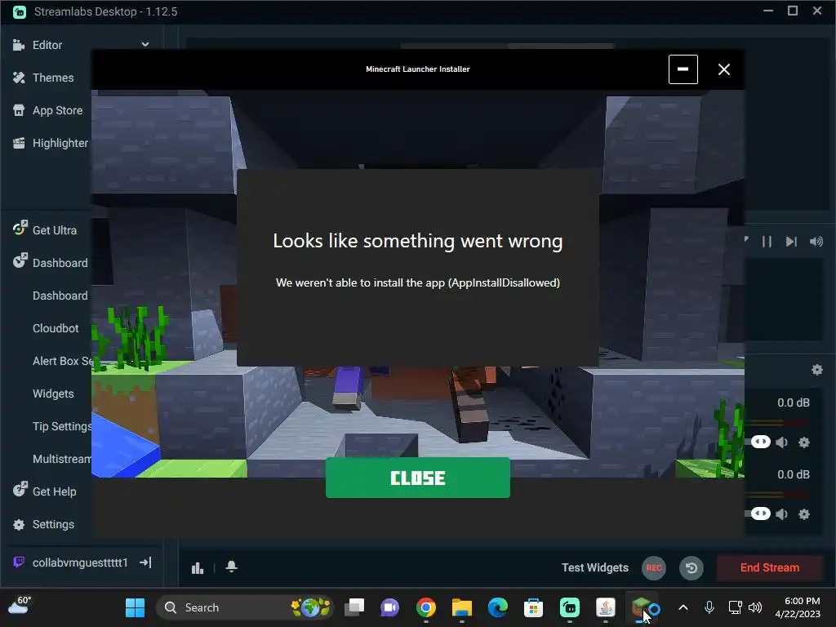Open Task View in the taskbar
Image resolution: width=836 pixels, height=627 pixels.
tap(354, 607)
